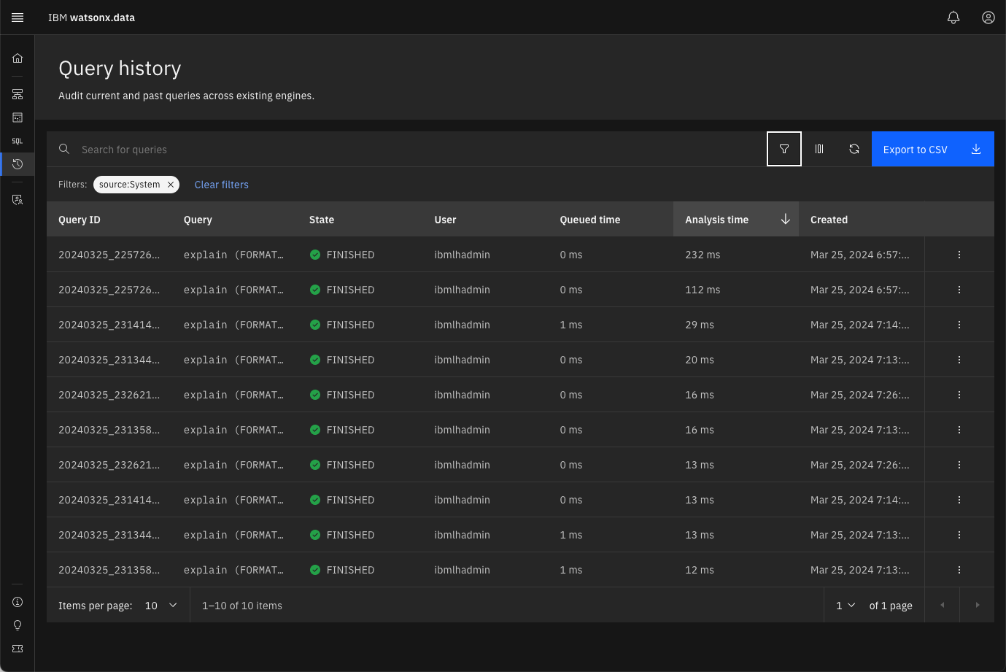Viewport: 1006px width, 672px height.
Task: Open Infrastructure manager sidebar icon
Action: (18, 94)
